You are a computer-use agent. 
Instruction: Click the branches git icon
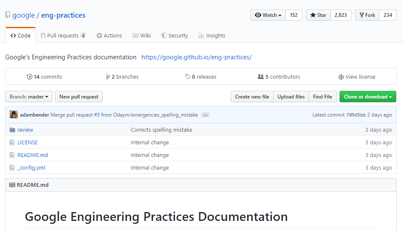tap(108, 77)
